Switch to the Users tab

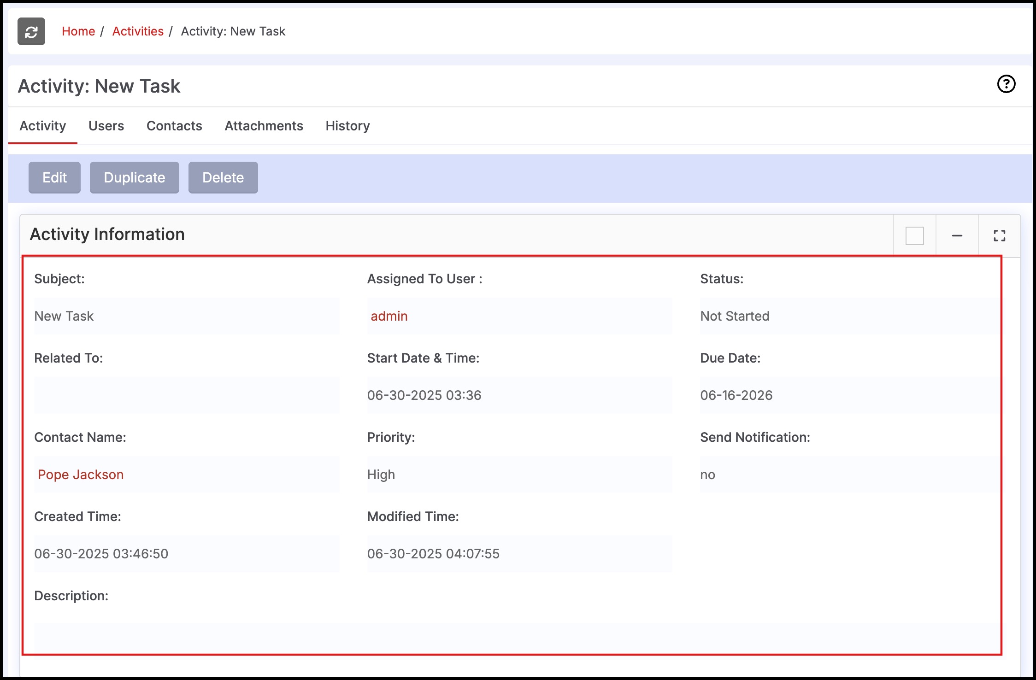[x=106, y=126]
